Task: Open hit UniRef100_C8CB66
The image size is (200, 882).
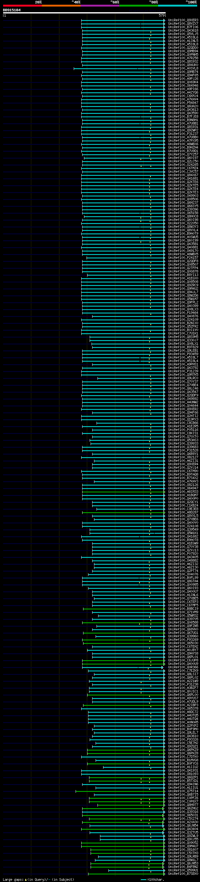Action: [183, 423]
